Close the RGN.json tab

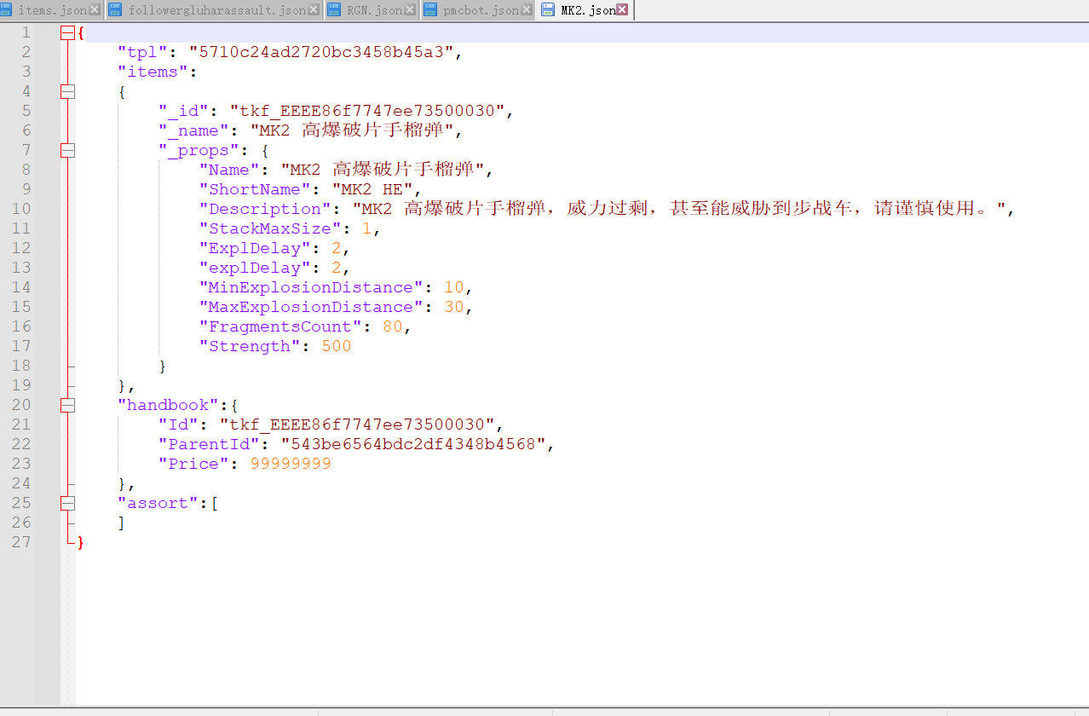411,10
